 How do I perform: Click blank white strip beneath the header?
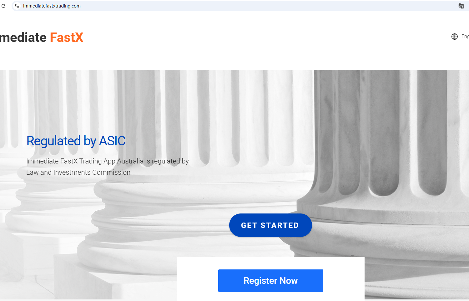pyautogui.click(x=234, y=59)
